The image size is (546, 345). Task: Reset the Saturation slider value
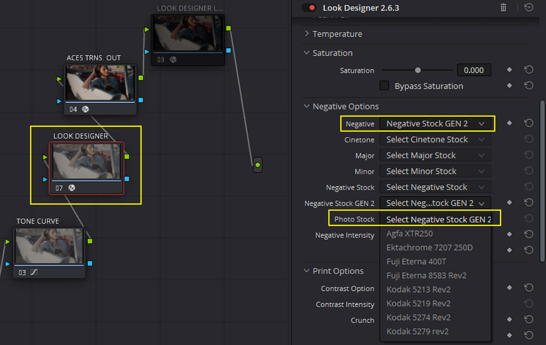coord(529,70)
